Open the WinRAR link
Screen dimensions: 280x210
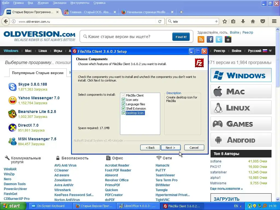pos(10,169)
